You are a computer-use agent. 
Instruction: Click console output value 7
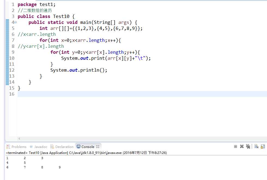[x=25, y=167]
